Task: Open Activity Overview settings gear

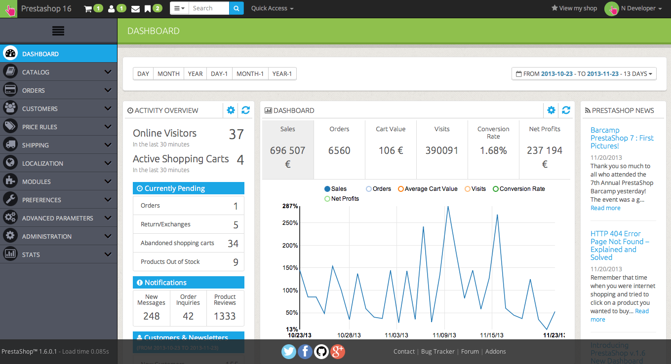Action: 231,110
